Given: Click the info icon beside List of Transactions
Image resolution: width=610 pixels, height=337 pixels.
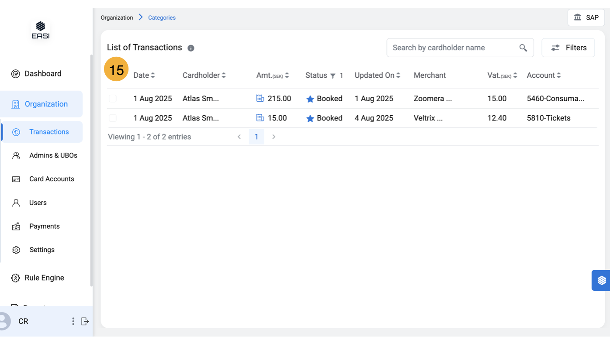Looking at the screenshot, I should [191, 48].
